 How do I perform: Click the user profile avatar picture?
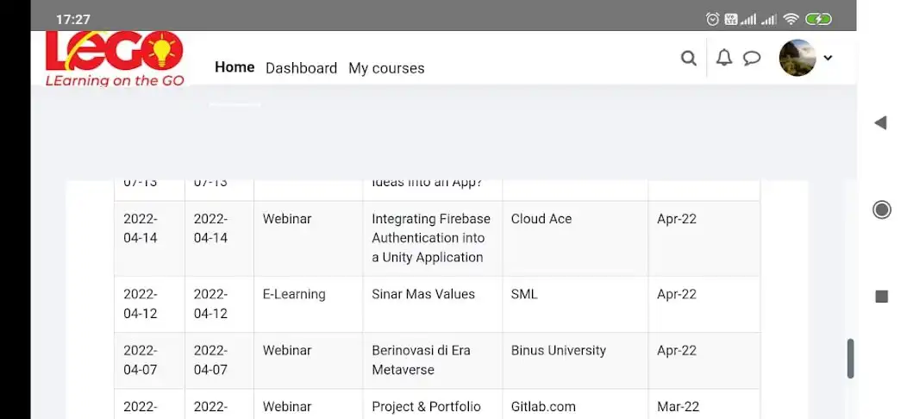tap(797, 58)
